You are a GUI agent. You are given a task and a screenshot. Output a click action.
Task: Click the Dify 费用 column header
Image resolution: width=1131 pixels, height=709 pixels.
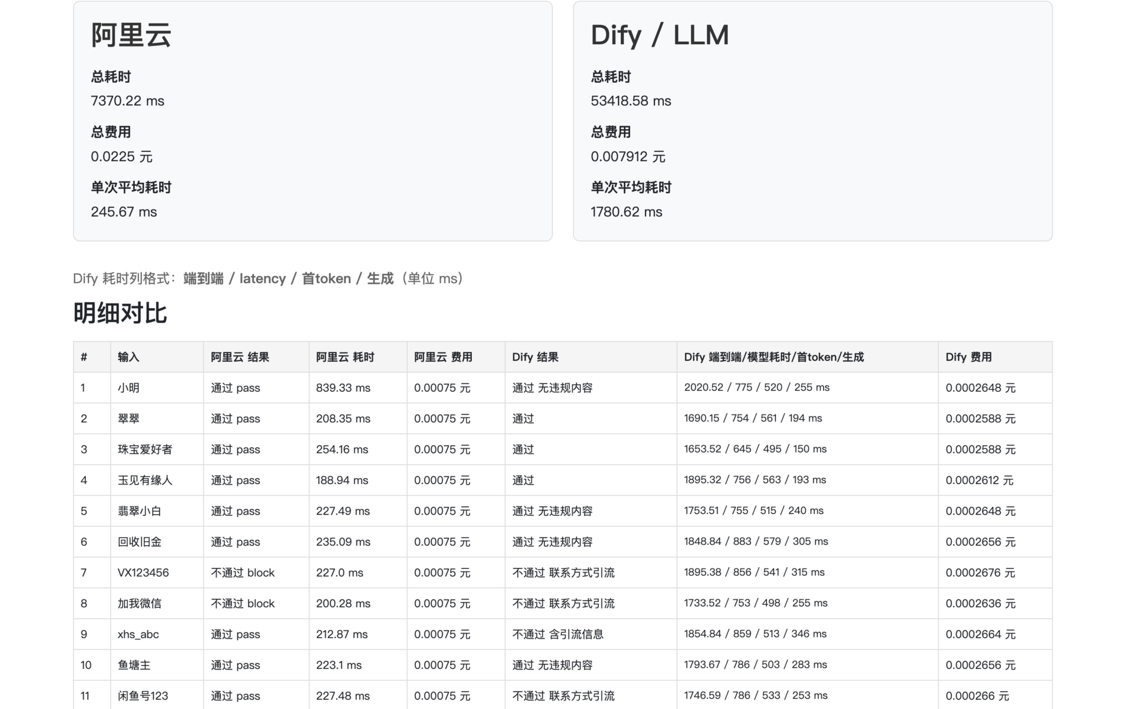point(968,357)
